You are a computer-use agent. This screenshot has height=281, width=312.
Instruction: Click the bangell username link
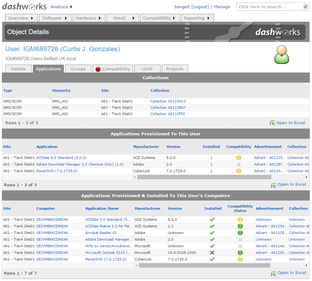tap(182, 7)
